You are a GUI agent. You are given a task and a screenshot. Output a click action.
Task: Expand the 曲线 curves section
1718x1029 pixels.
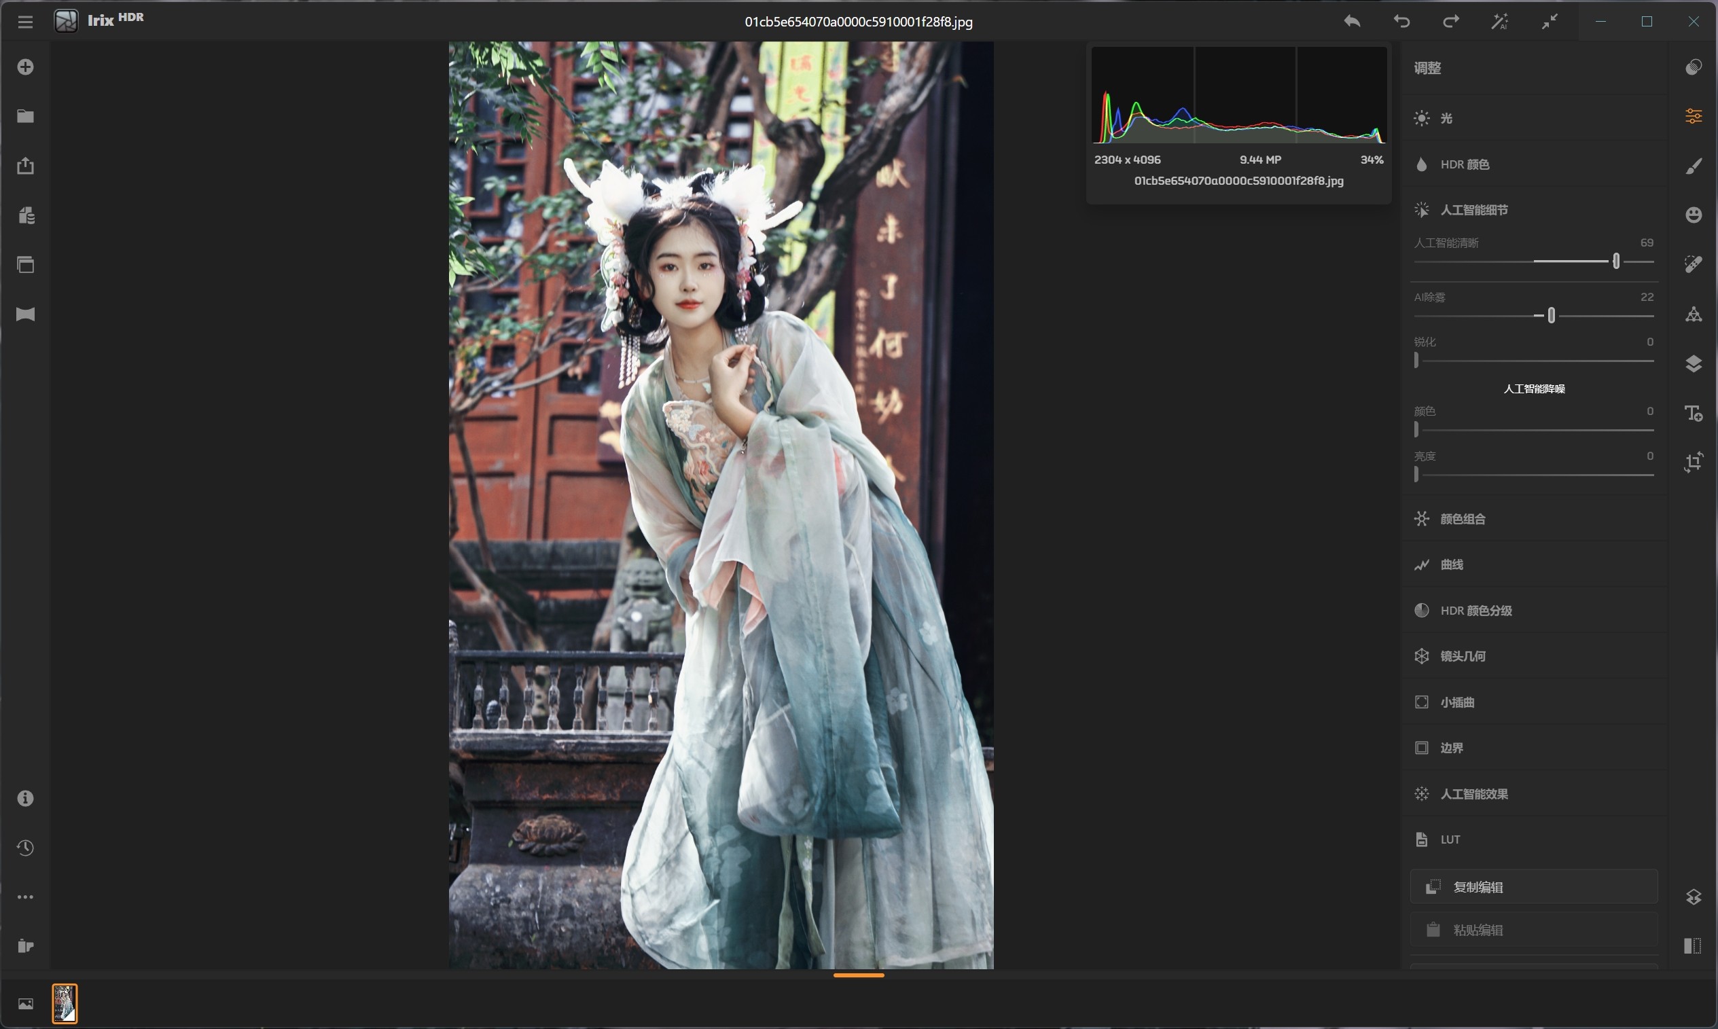click(1534, 564)
